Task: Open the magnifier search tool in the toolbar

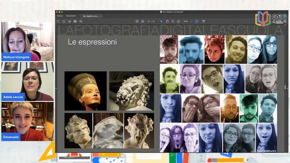Action: (x=81, y=21)
